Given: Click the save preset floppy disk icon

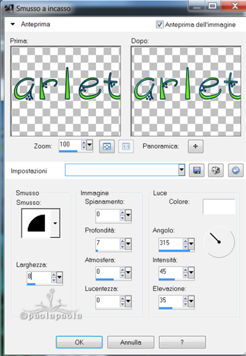Looking at the screenshot, I should (196, 170).
